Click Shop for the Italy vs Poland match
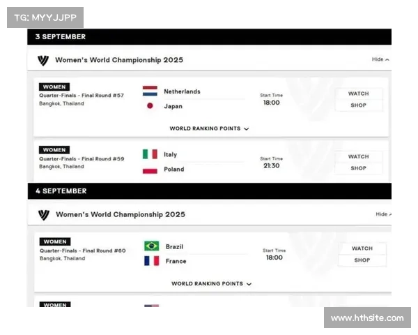Image resolution: width=418 pixels, height=335 pixels. point(358,168)
